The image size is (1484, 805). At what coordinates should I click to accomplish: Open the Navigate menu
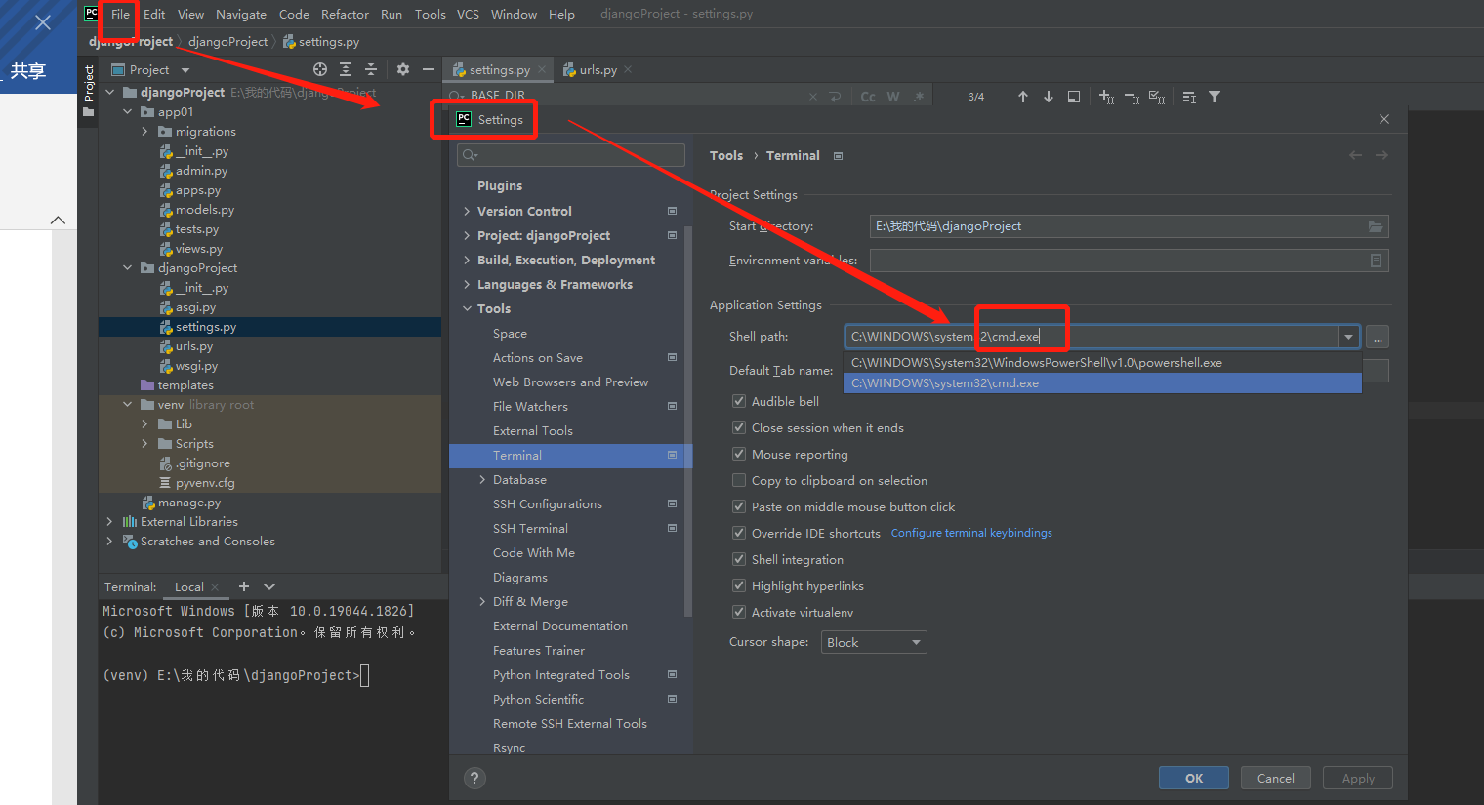click(241, 14)
